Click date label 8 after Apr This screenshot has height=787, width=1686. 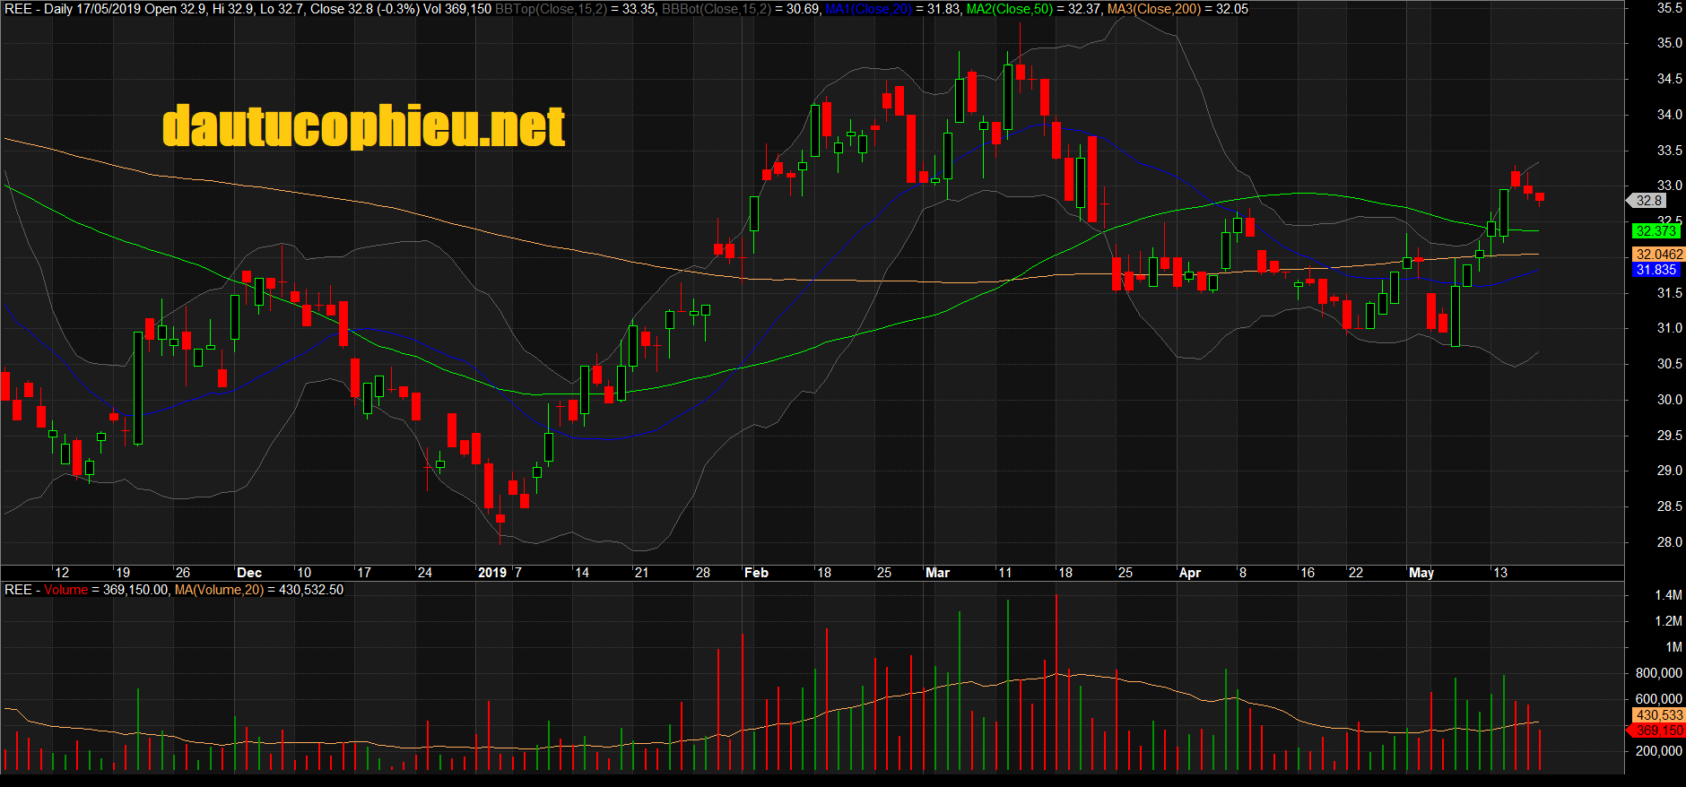tap(1242, 573)
